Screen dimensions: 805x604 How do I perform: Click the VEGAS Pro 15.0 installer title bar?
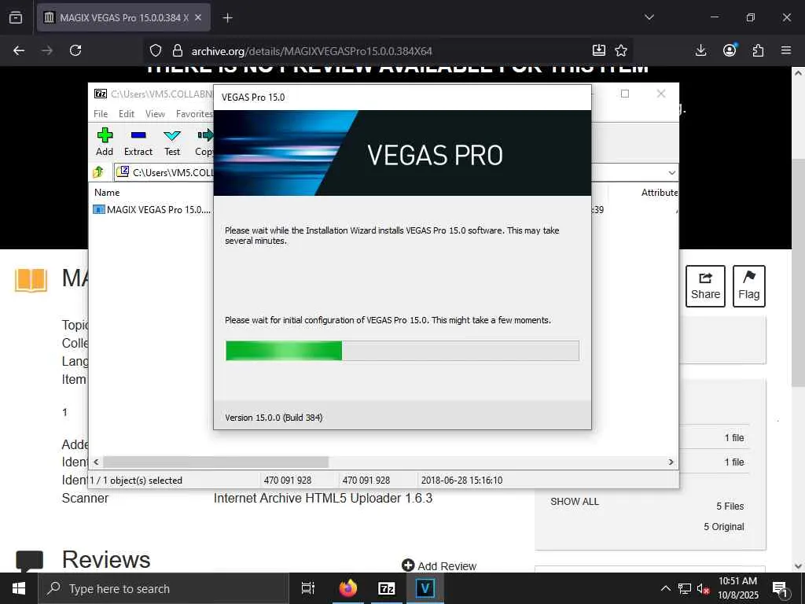coord(402,97)
